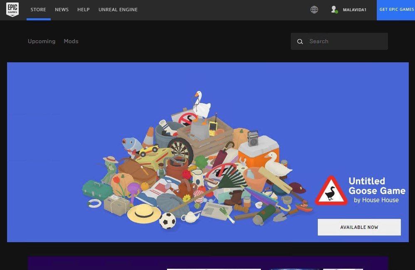The image size is (415, 270).
Task: Open the language globe icon
Action: [314, 10]
